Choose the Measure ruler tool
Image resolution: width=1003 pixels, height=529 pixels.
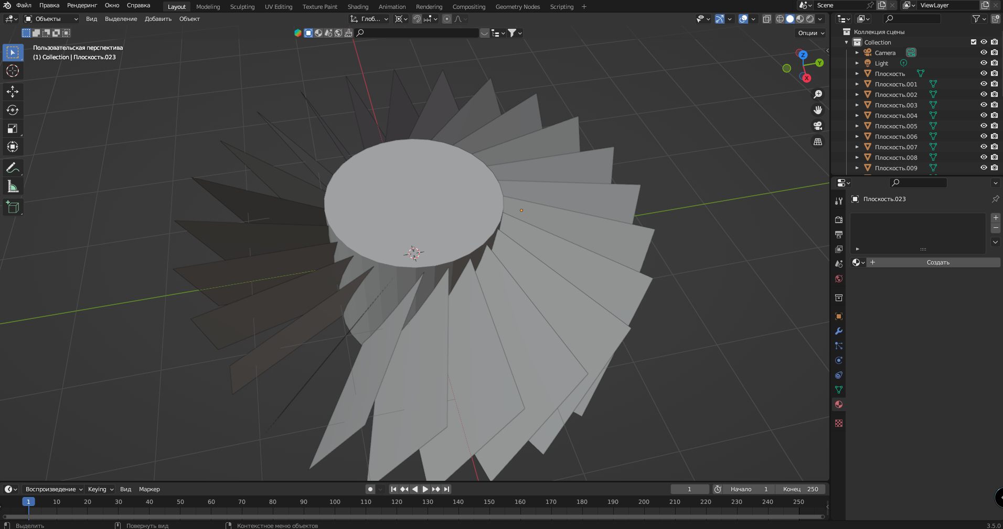[13, 186]
